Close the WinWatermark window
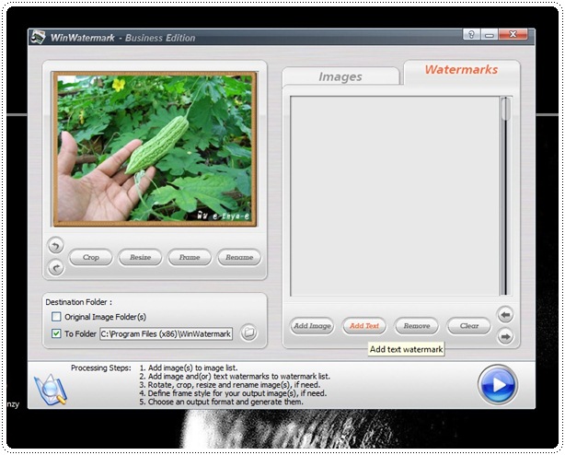This screenshot has height=455, width=565. point(513,35)
